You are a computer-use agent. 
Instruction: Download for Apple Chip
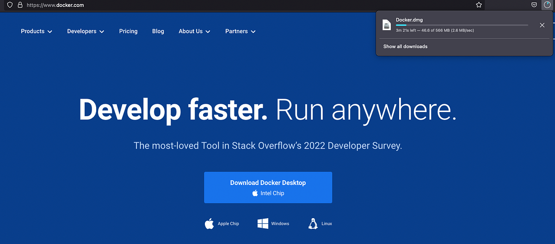pos(222,224)
